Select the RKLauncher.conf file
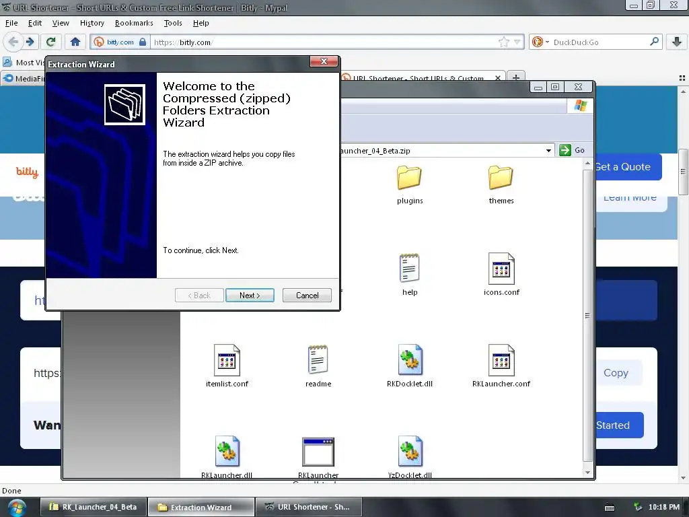This screenshot has height=517, width=689. pos(501,366)
